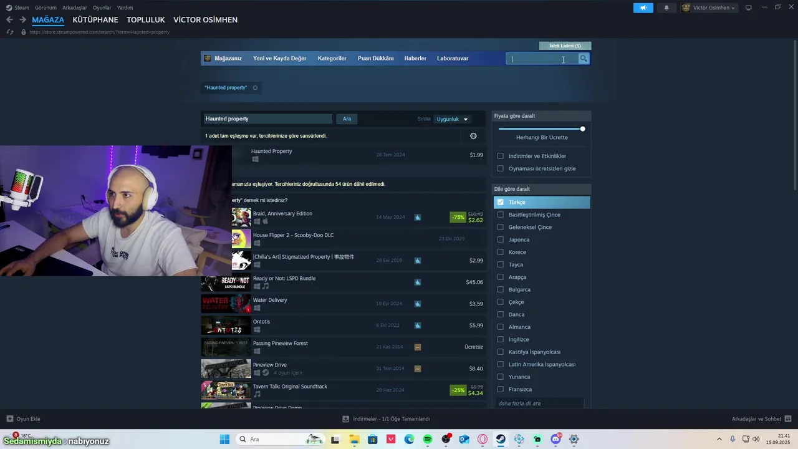798x449 pixels.
Task: Focus the store search input field
Action: [x=542, y=59]
